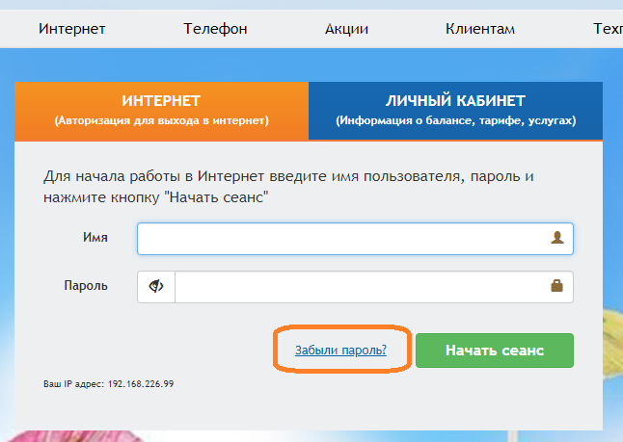Click the green Начать сеанс button
Viewport: 623px width, 442px height.
point(495,351)
